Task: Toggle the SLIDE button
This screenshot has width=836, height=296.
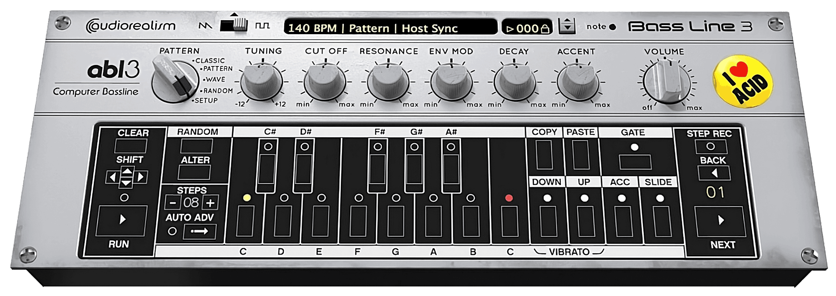Action: pos(659,221)
